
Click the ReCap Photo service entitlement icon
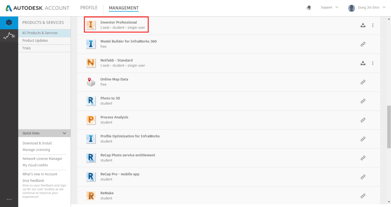point(91,158)
